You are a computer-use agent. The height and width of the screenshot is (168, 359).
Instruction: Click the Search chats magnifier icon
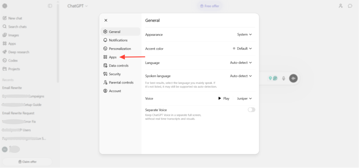coord(4,27)
